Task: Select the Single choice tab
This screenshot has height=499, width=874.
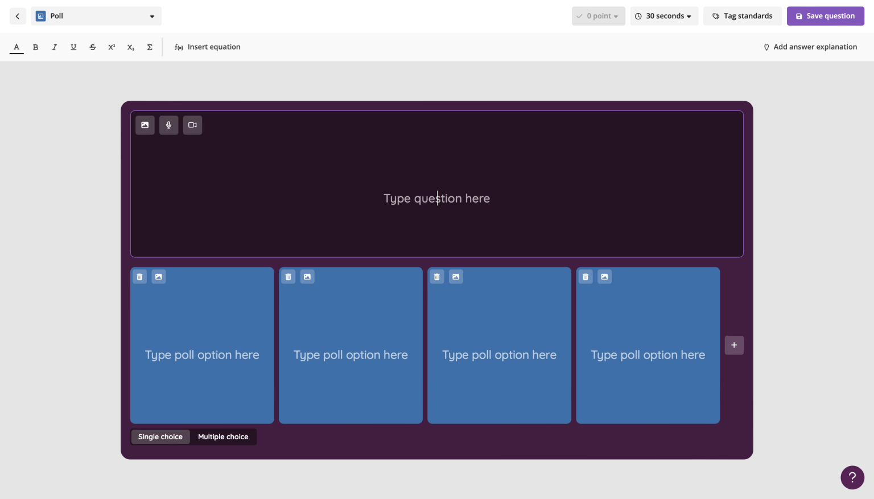Action: click(160, 436)
